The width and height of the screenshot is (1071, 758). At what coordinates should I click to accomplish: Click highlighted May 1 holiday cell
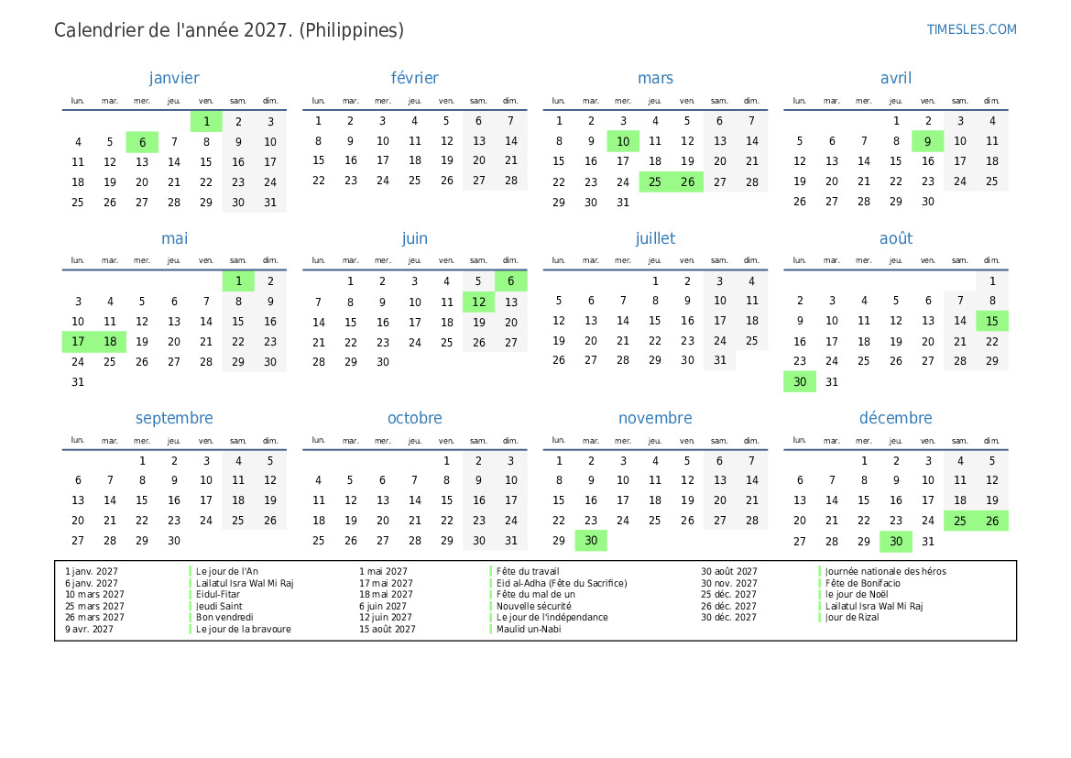click(x=238, y=280)
